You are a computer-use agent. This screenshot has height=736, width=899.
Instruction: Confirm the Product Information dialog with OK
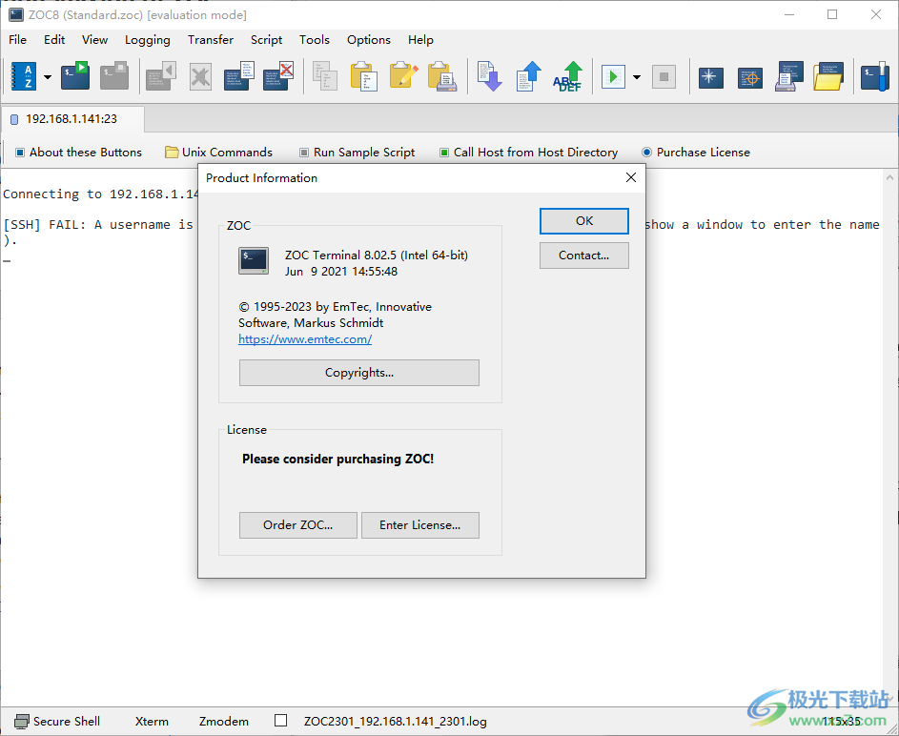coord(584,220)
